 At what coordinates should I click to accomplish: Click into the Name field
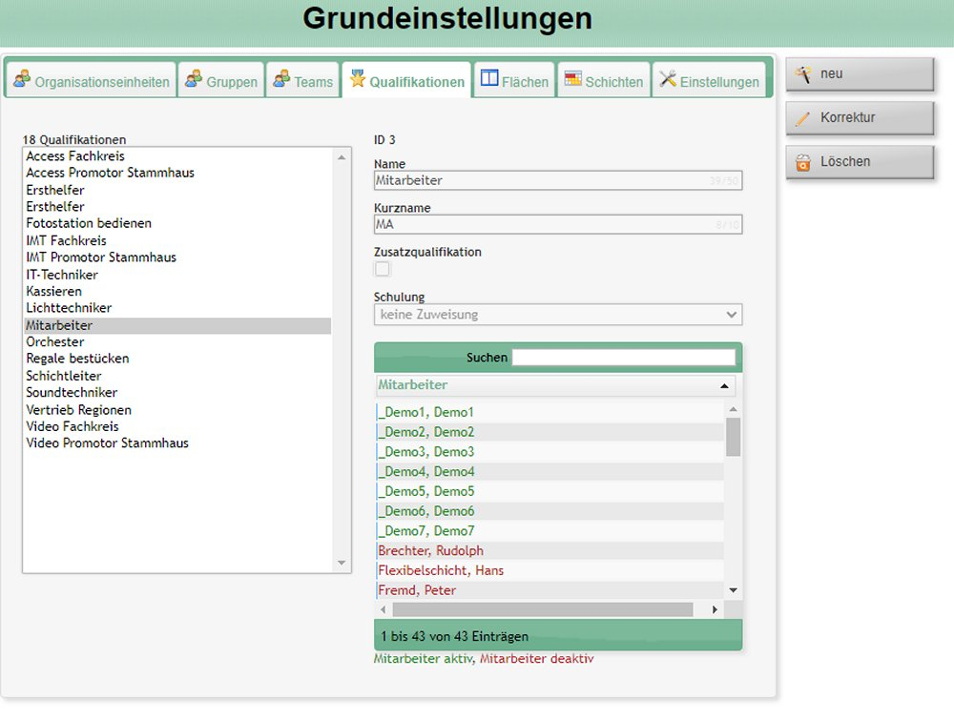558,180
